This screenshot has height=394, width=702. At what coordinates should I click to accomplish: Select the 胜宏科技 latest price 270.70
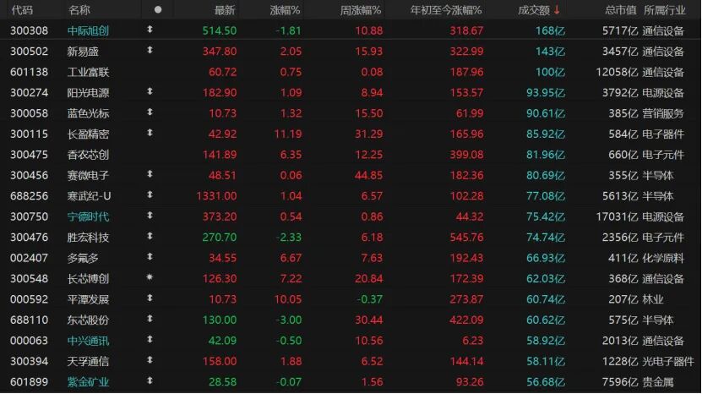[x=219, y=237]
